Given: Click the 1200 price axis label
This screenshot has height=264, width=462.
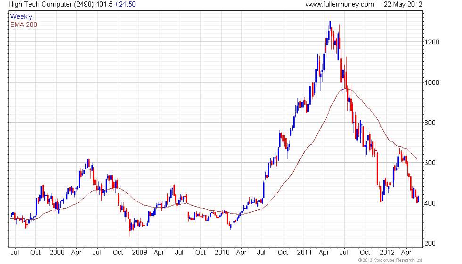Looking at the screenshot, I should [432, 42].
